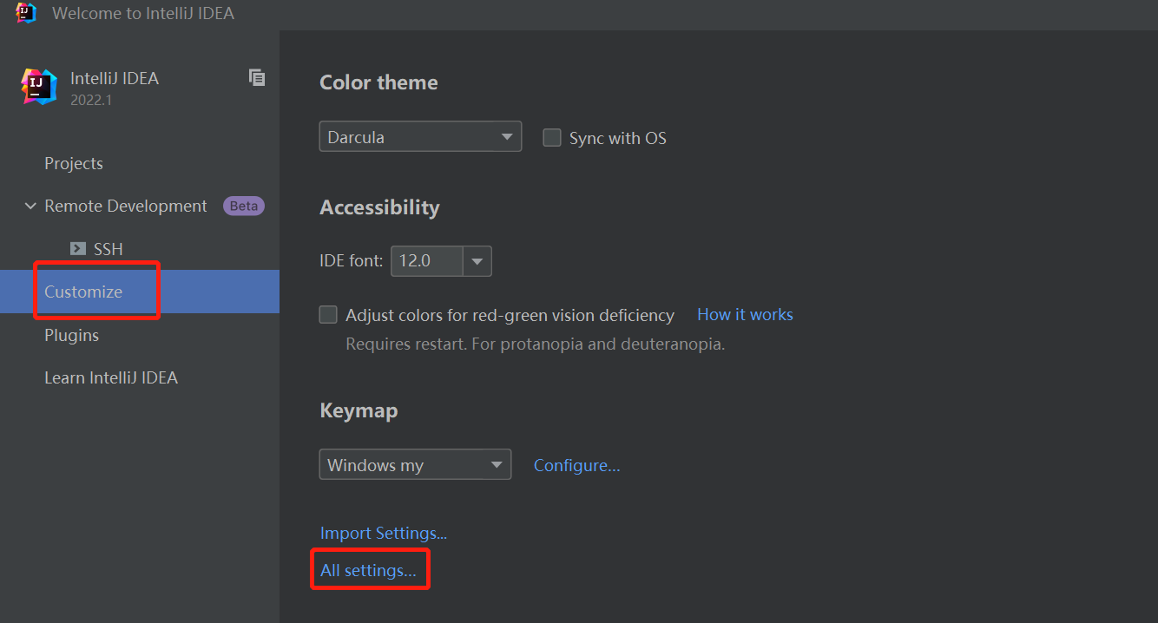The width and height of the screenshot is (1158, 623).
Task: Open the Plugins section
Action: tap(71, 336)
